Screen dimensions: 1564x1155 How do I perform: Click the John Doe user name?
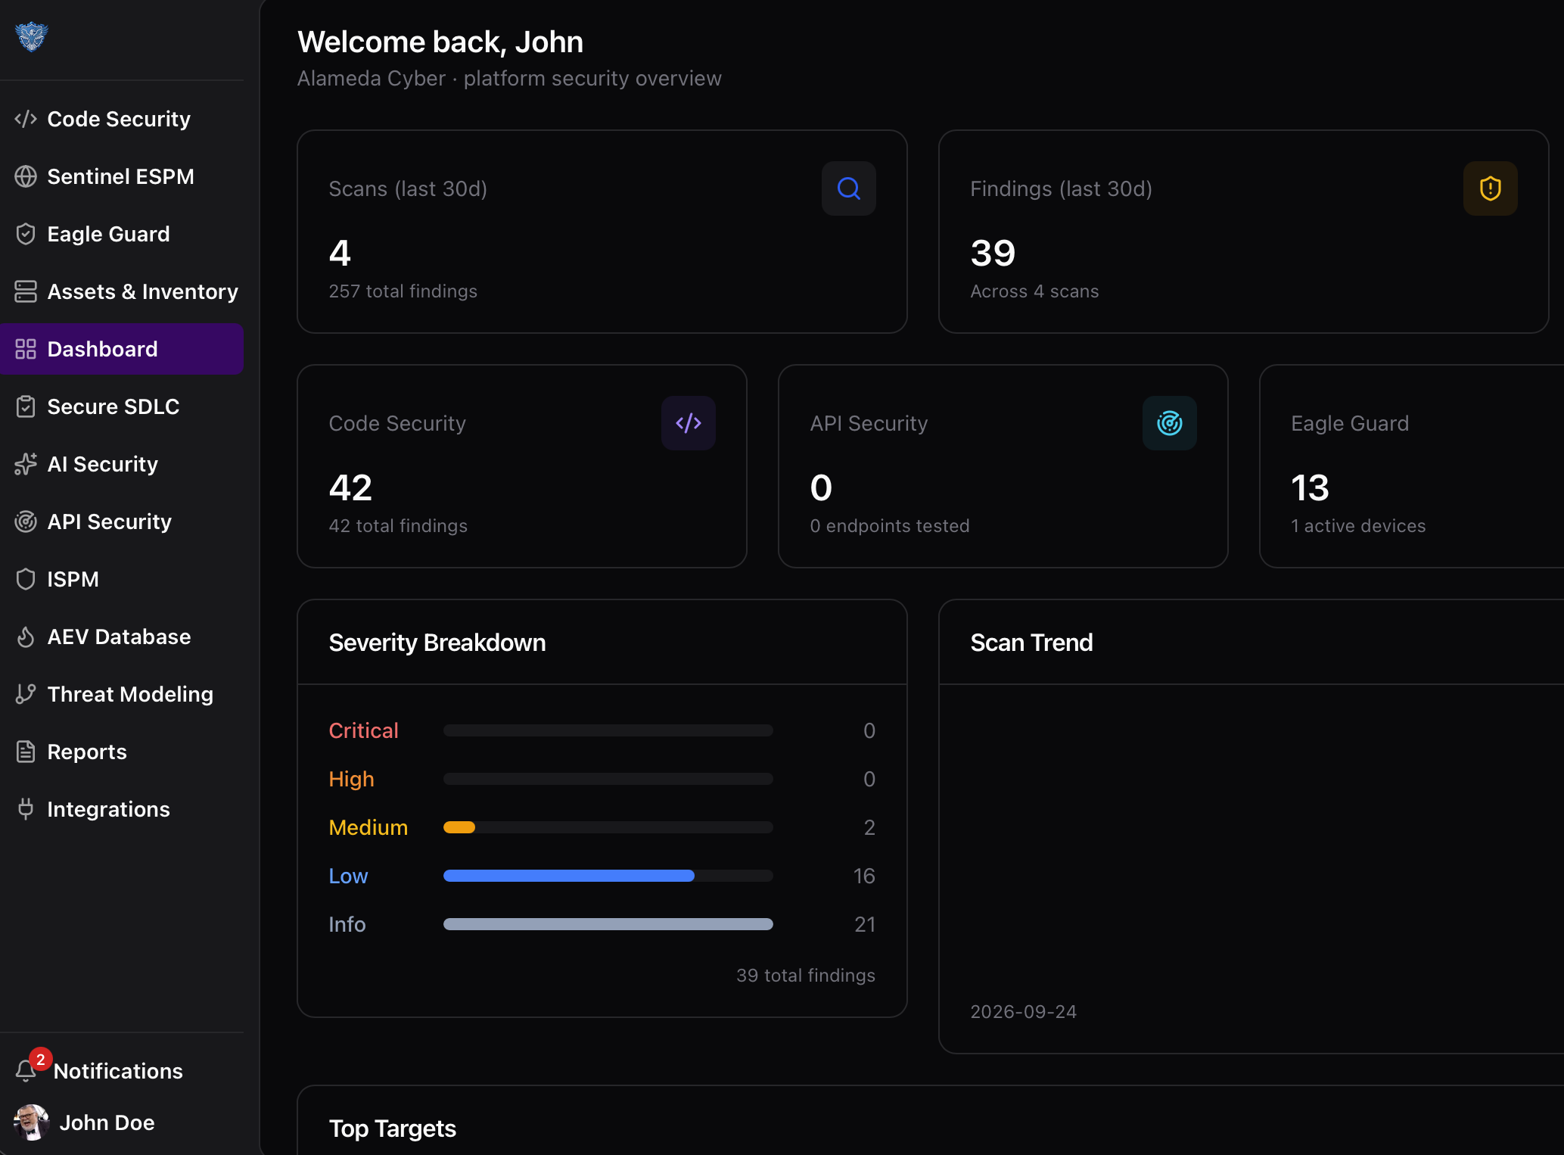107,1122
